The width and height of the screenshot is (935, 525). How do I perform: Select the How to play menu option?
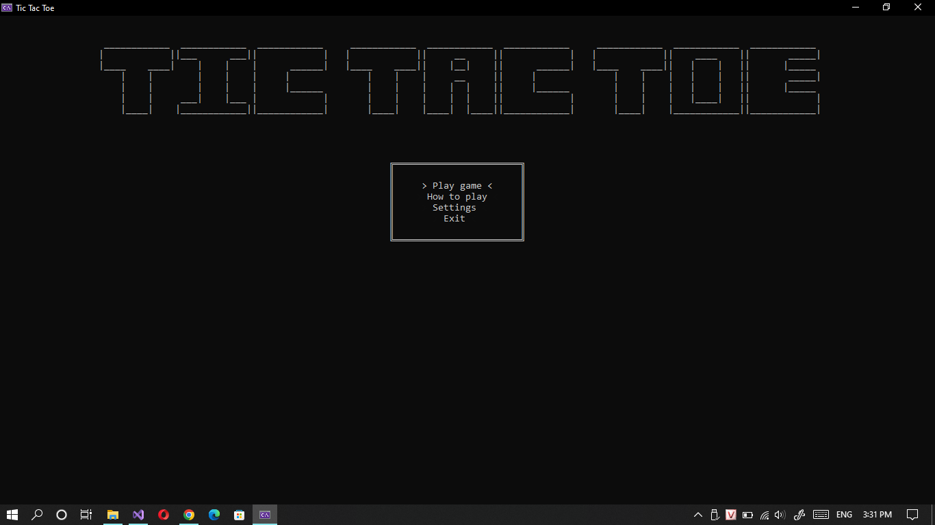pyautogui.click(x=457, y=196)
